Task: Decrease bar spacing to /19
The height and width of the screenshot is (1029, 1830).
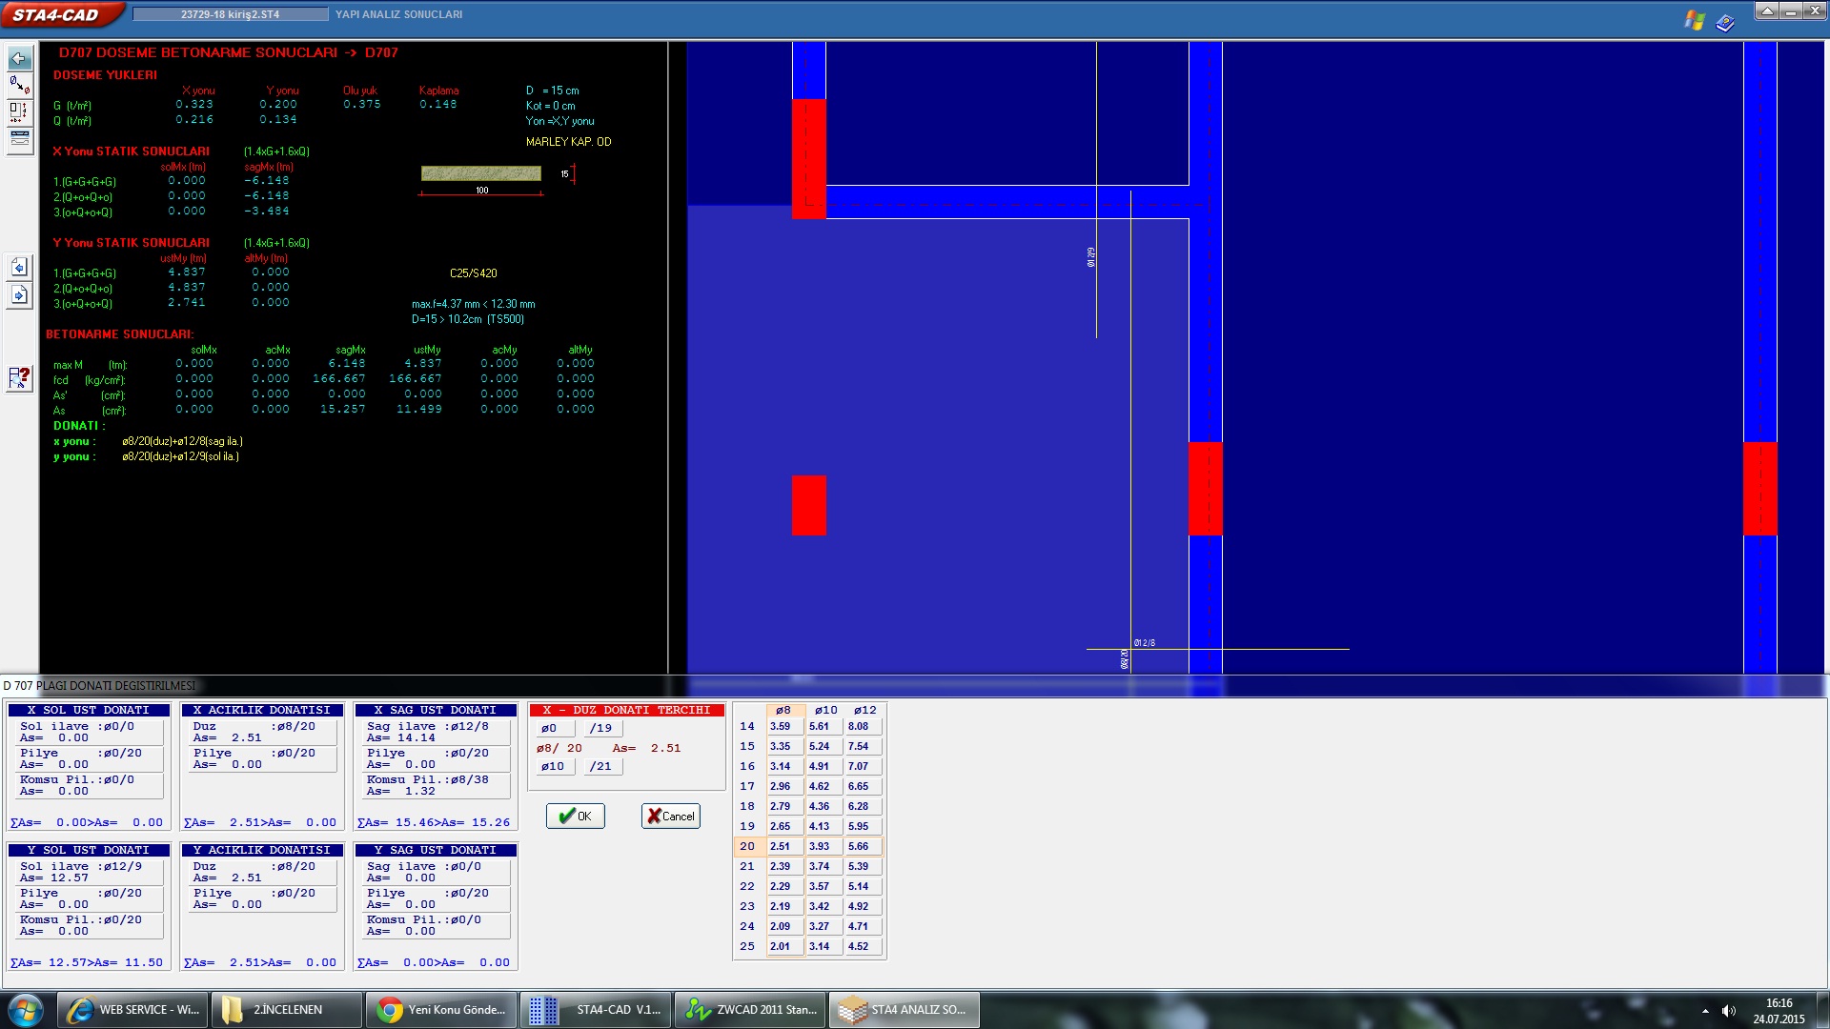Action: tap(601, 729)
